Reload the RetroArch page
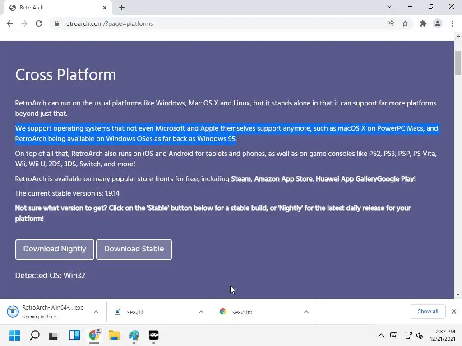Screen dimensions: 462x346 tap(39, 23)
